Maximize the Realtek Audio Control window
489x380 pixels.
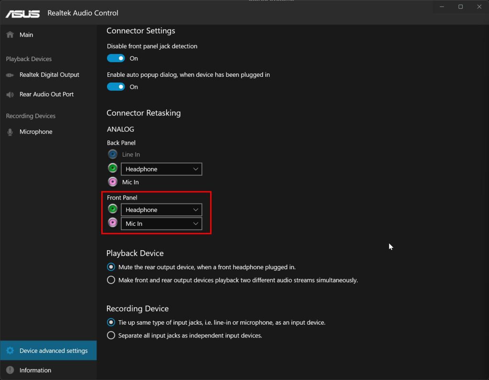[461, 7]
